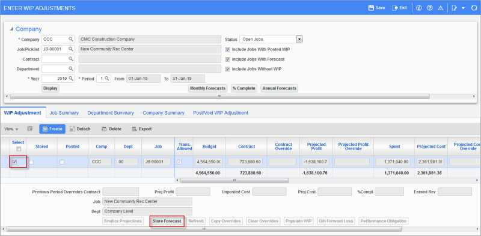Click the Projected Profit column header
481x236 pixels.
[x=316, y=147]
